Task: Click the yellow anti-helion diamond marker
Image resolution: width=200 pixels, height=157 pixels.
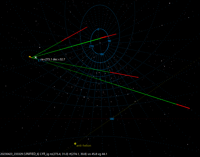Action: [x=75, y=144]
